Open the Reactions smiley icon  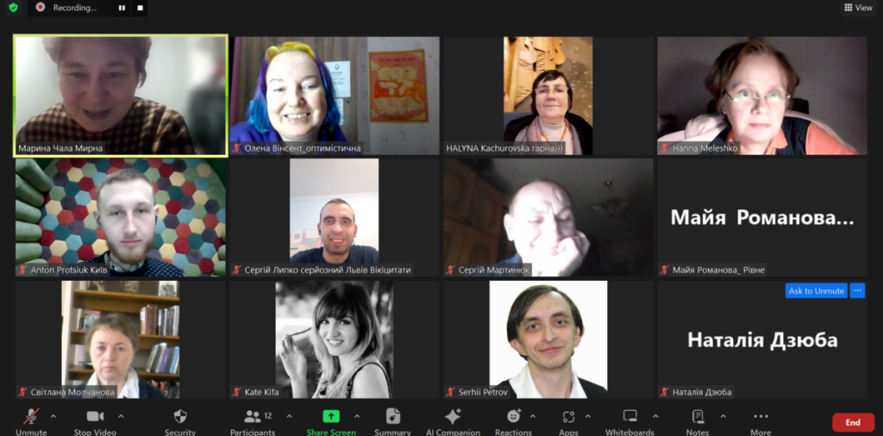(514, 416)
